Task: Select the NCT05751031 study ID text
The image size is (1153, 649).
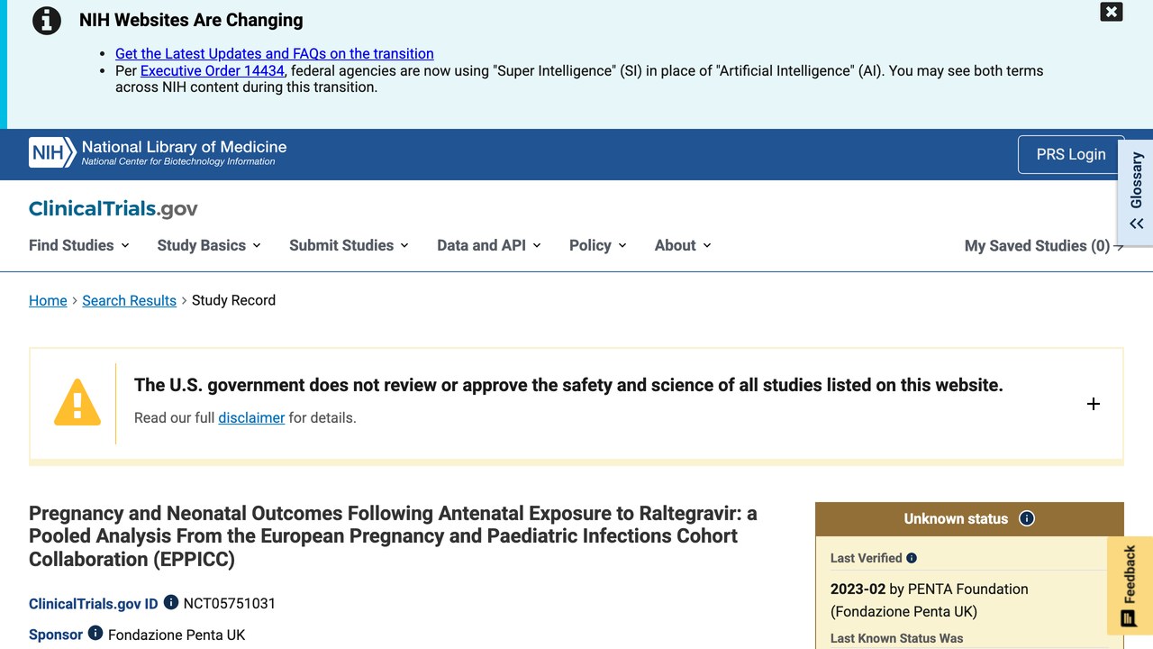Action: (x=230, y=603)
